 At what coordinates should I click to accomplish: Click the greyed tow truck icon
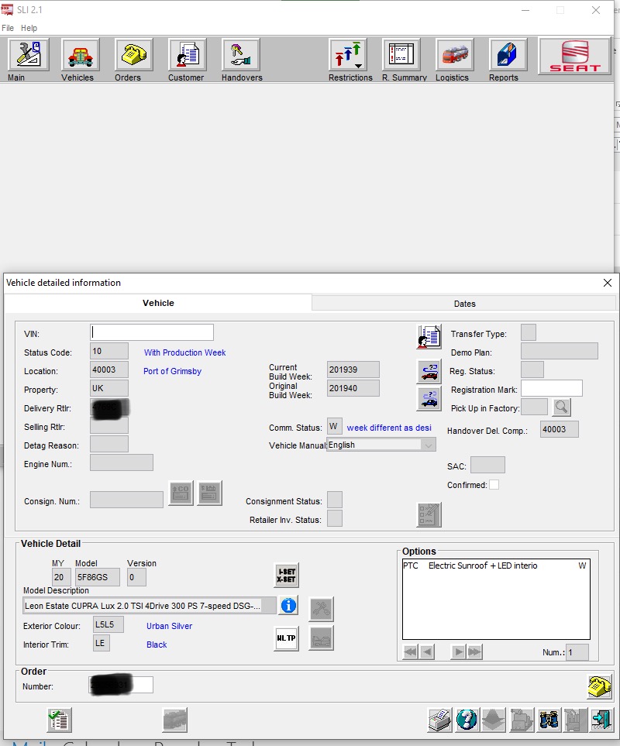[x=321, y=638]
